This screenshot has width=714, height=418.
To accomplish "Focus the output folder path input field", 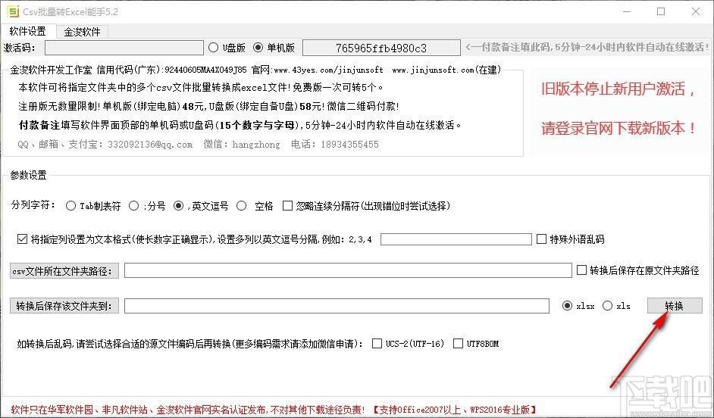I will coord(337,306).
